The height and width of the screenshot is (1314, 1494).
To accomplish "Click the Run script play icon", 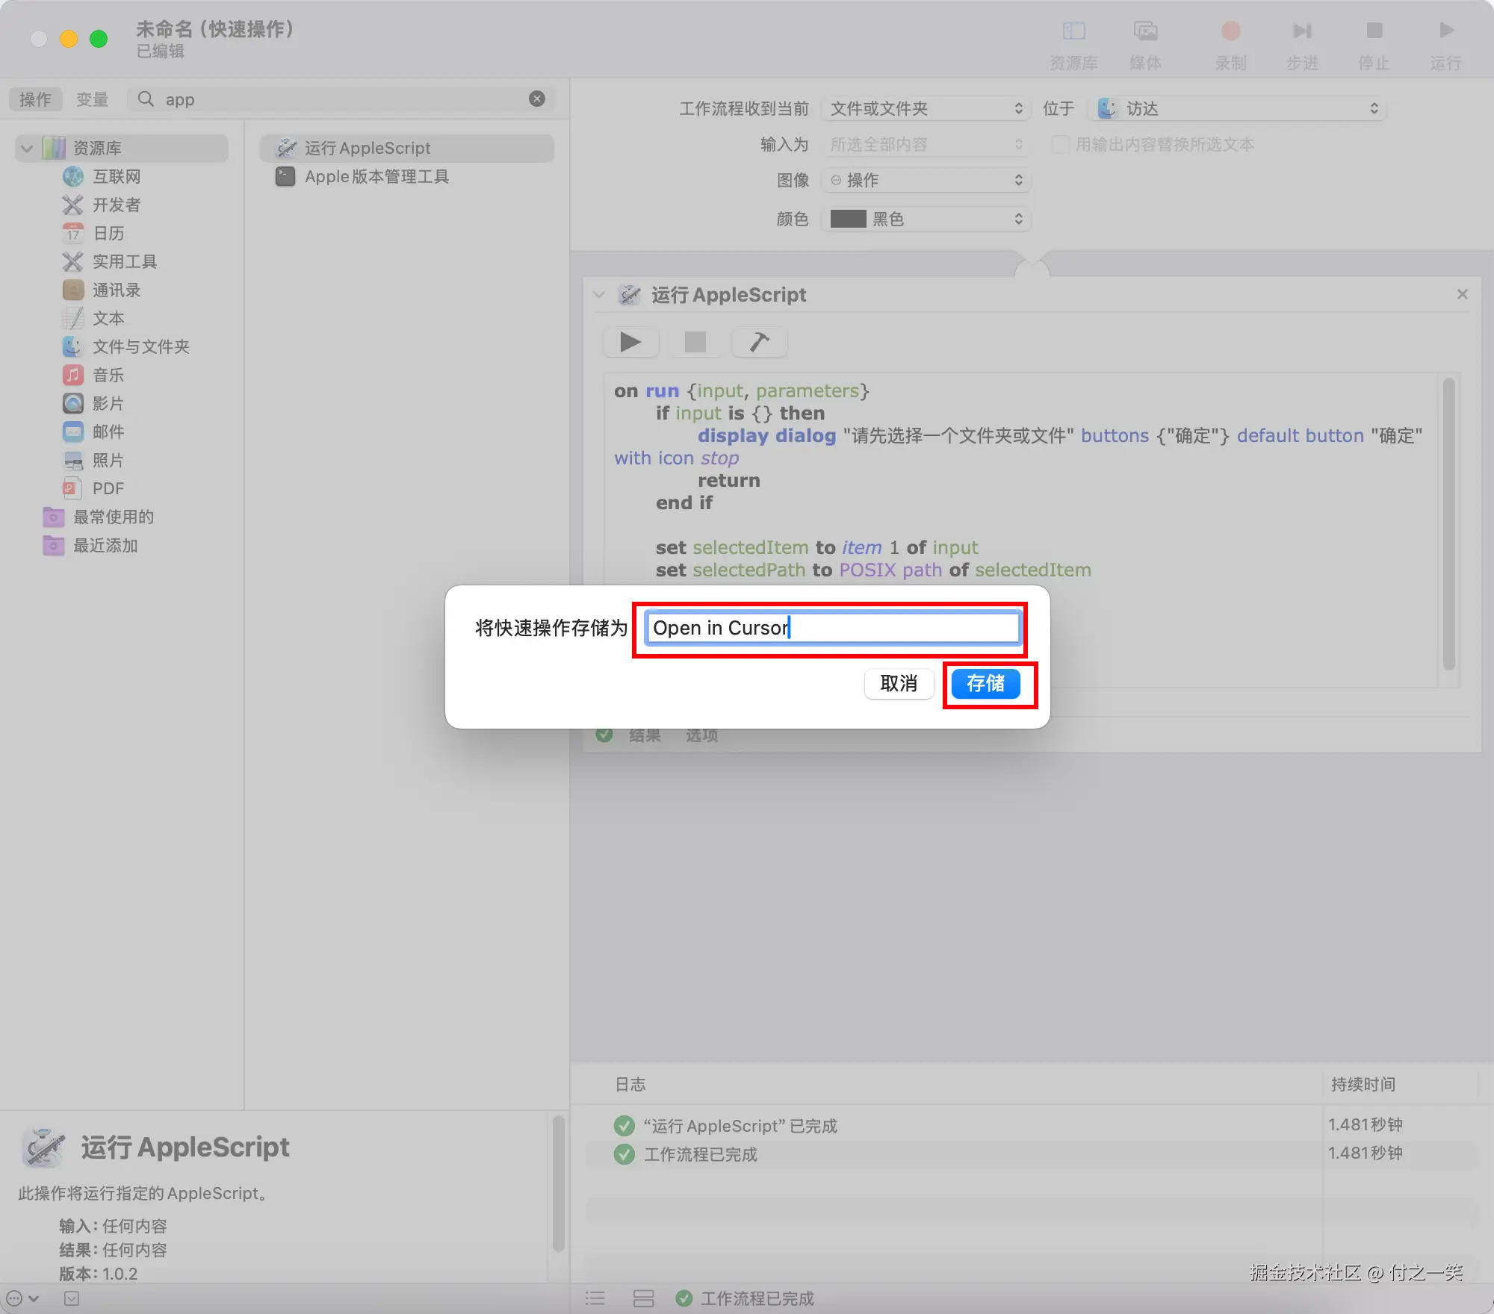I will (630, 342).
